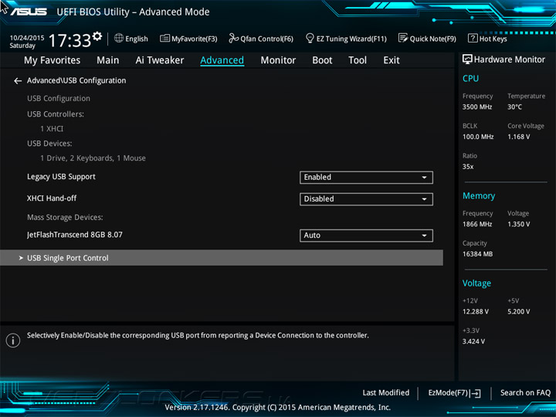This screenshot has height=417, width=556.
Task: Click the Memory heading in Hardware Monitor
Action: coord(479,195)
